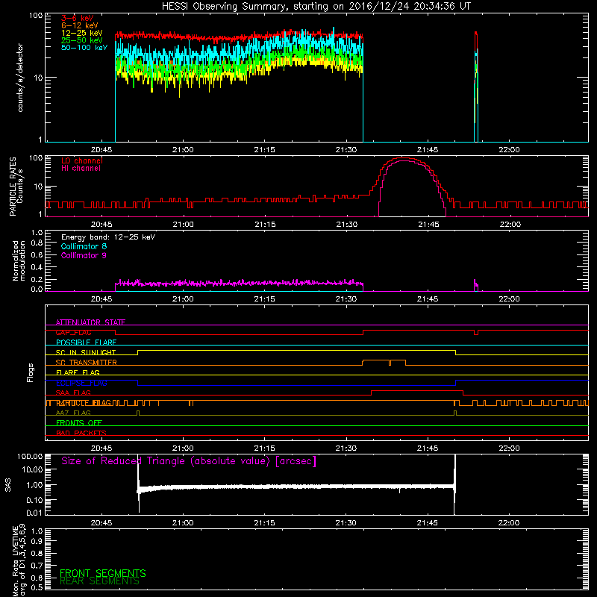Click the yellow 12-25 keV label in the counts plot legend
597x597 pixels.
pyautogui.click(x=82, y=33)
